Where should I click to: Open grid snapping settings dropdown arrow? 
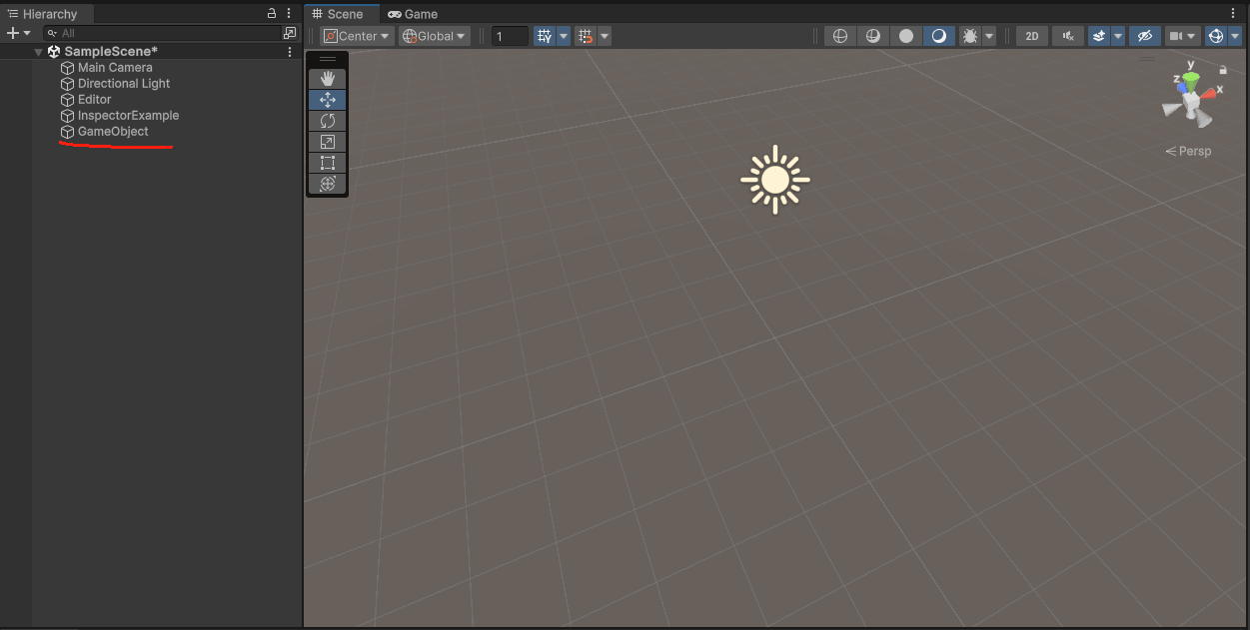coord(605,36)
